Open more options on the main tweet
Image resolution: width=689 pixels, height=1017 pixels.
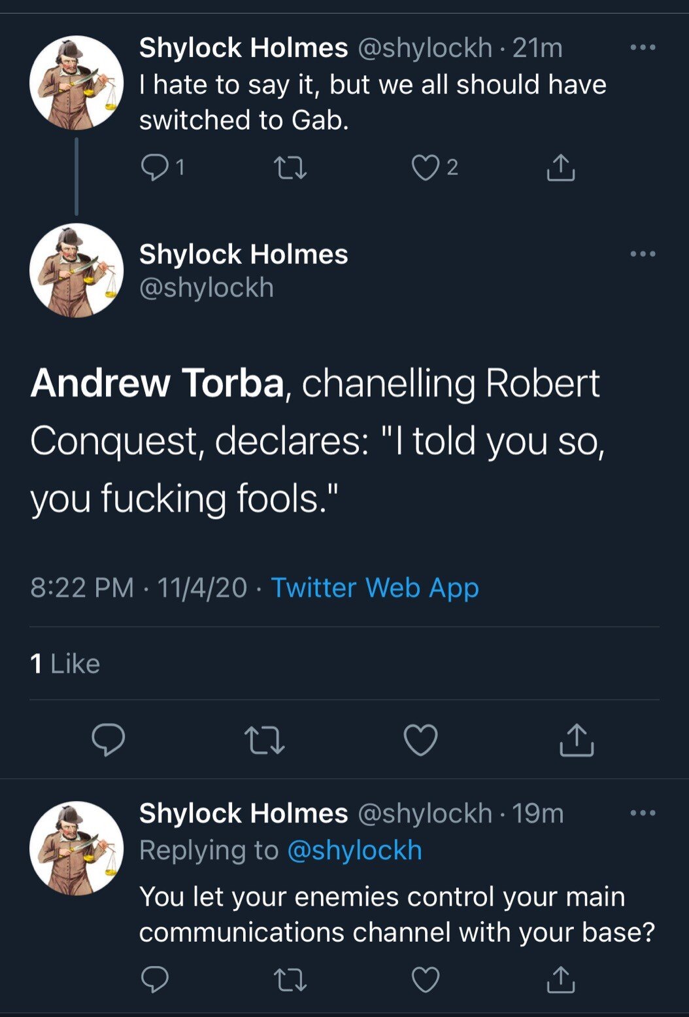tap(643, 254)
